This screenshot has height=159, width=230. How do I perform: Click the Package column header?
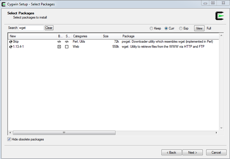(170, 36)
